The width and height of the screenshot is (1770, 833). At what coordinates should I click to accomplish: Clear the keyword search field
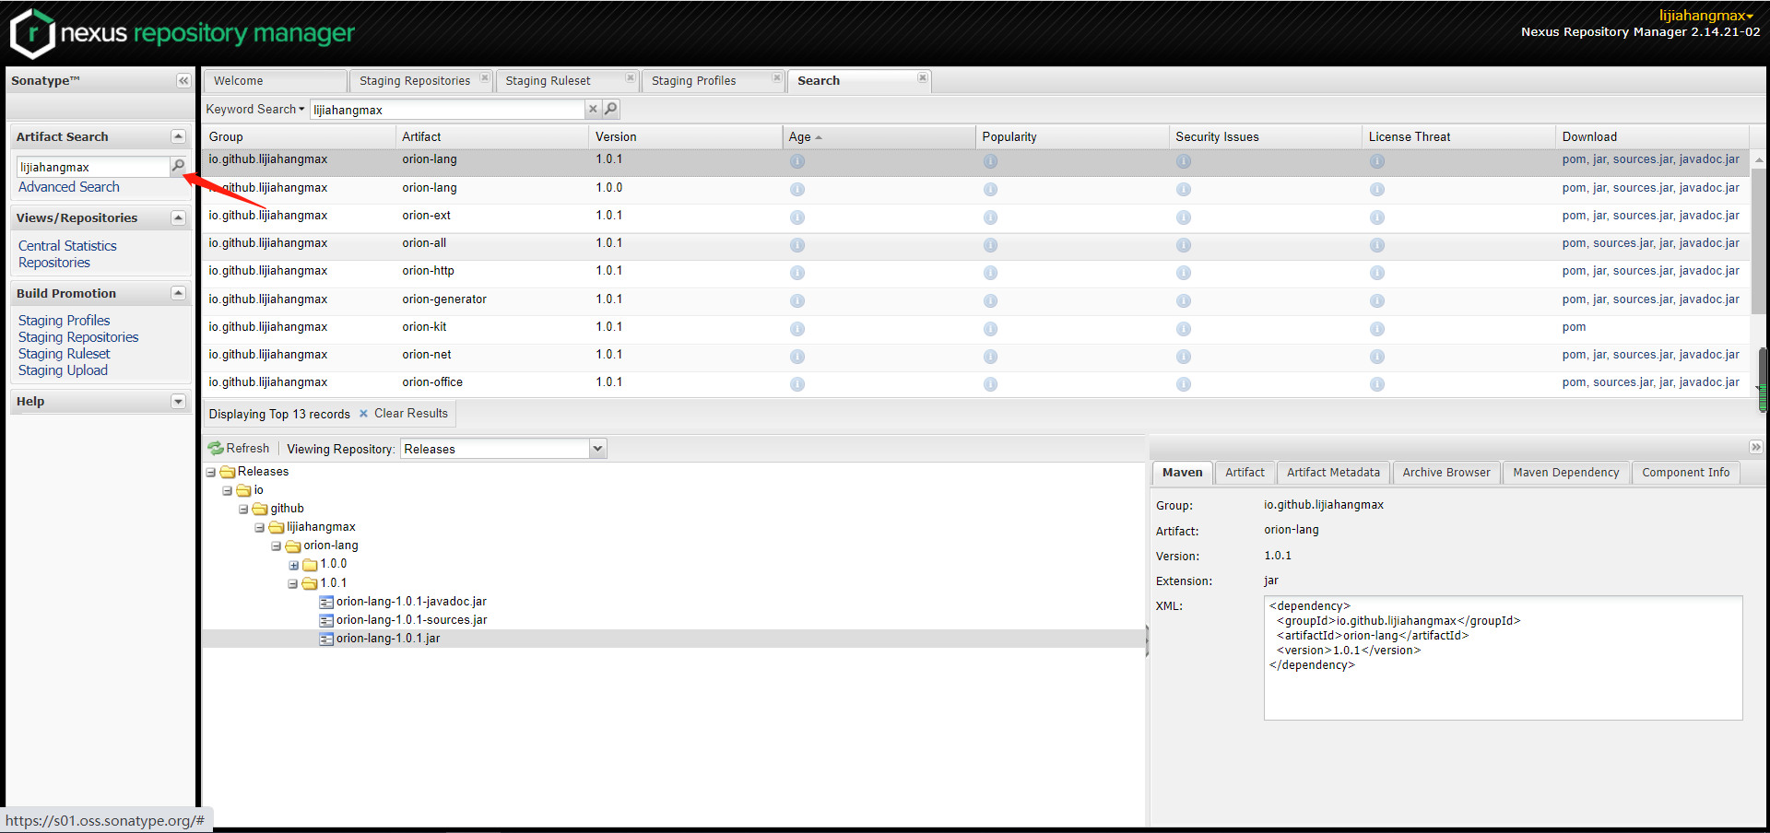point(593,109)
